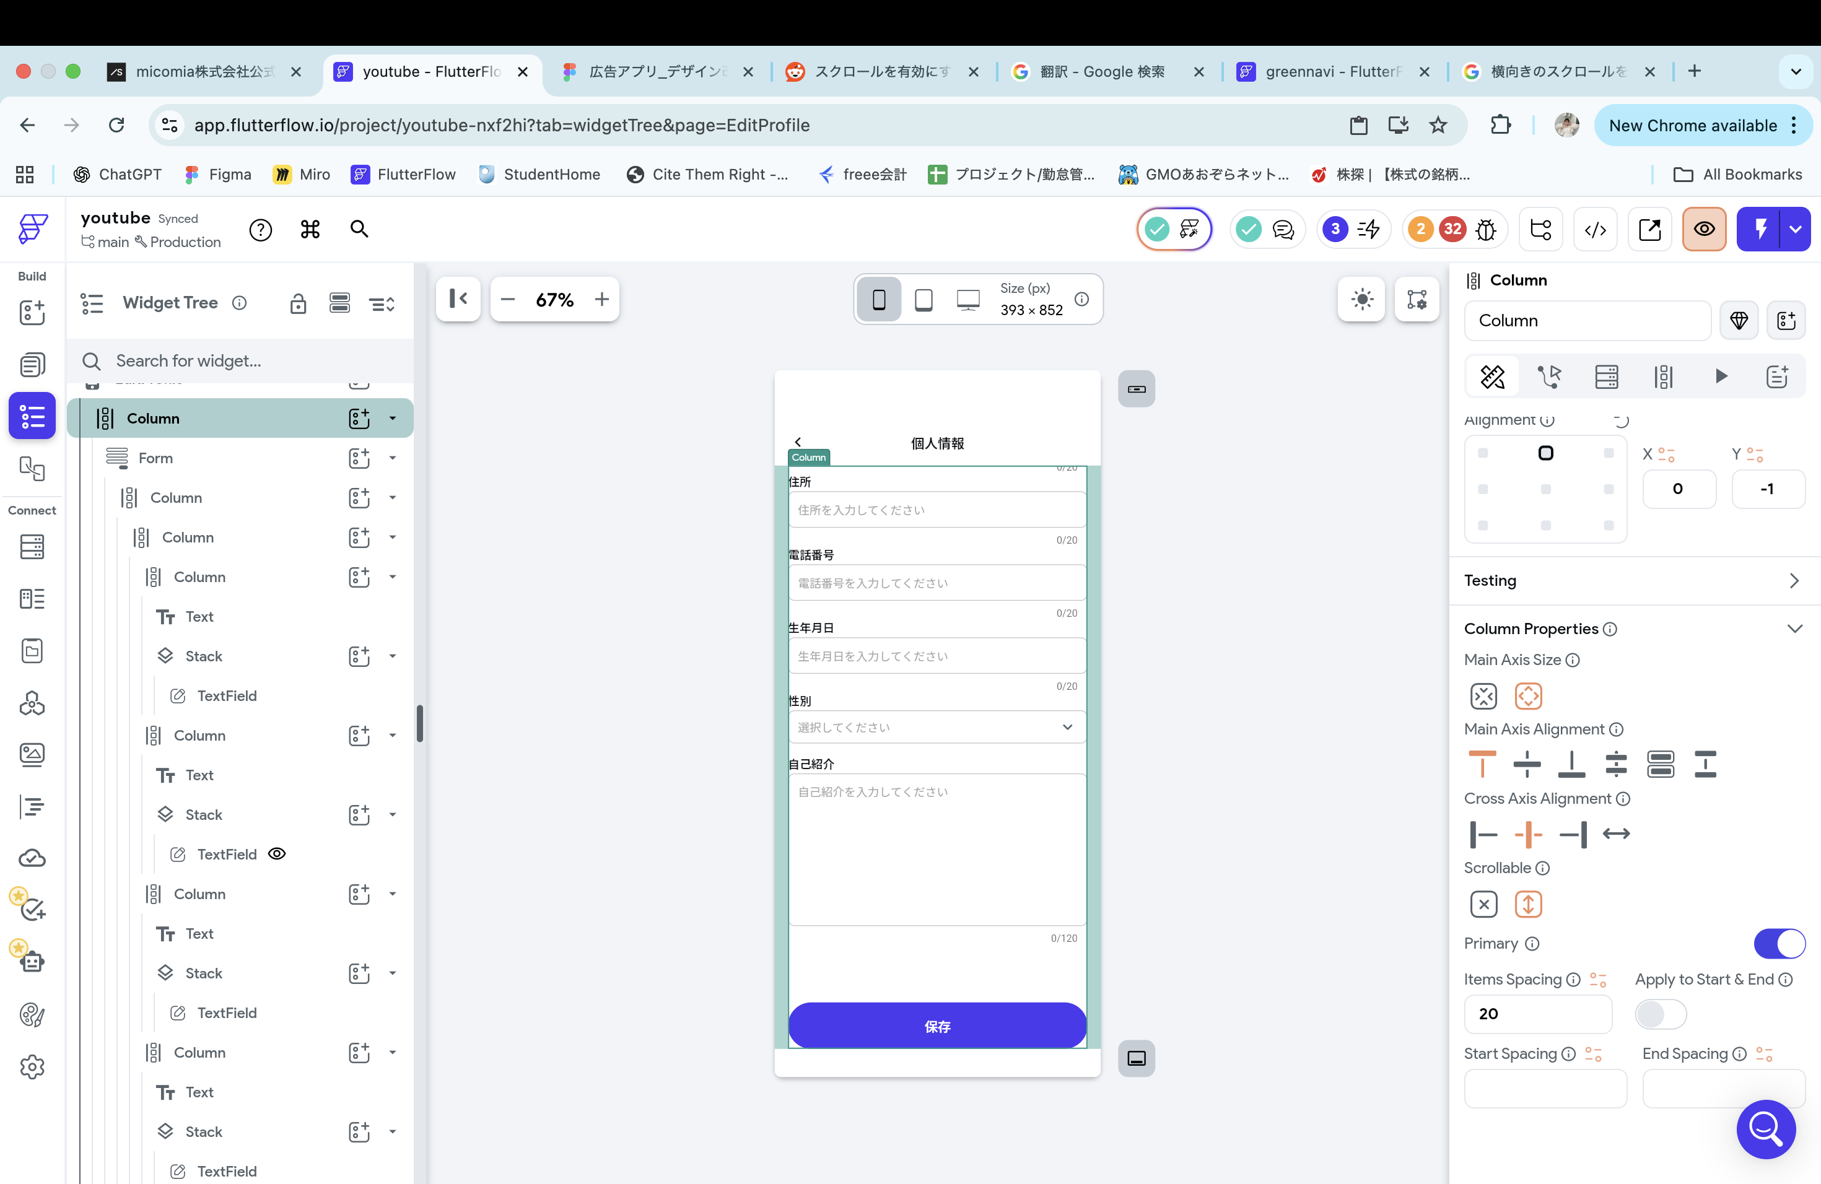Screen dimensions: 1821x1184
Task: Click the New Chrome available button
Action: [x=1692, y=126]
